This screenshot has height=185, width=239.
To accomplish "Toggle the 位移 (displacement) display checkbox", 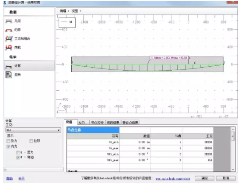I will pos(31,141).
